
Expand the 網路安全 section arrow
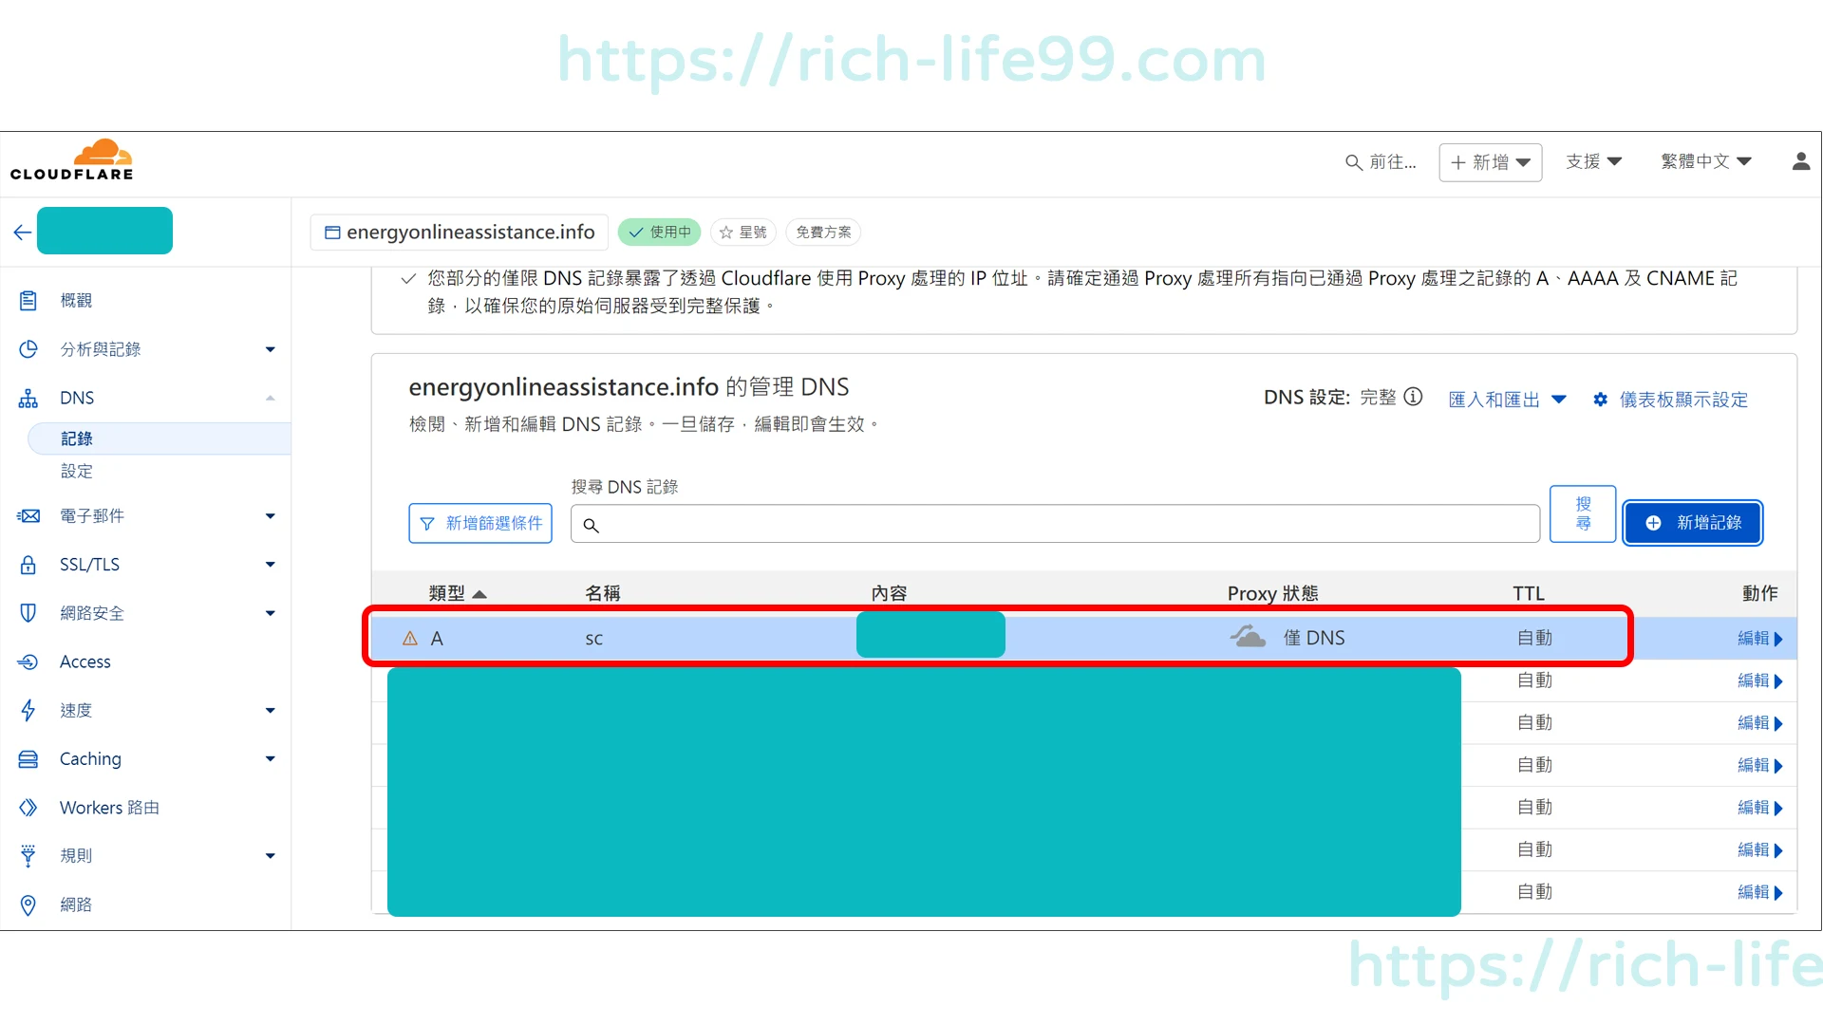[x=271, y=613]
